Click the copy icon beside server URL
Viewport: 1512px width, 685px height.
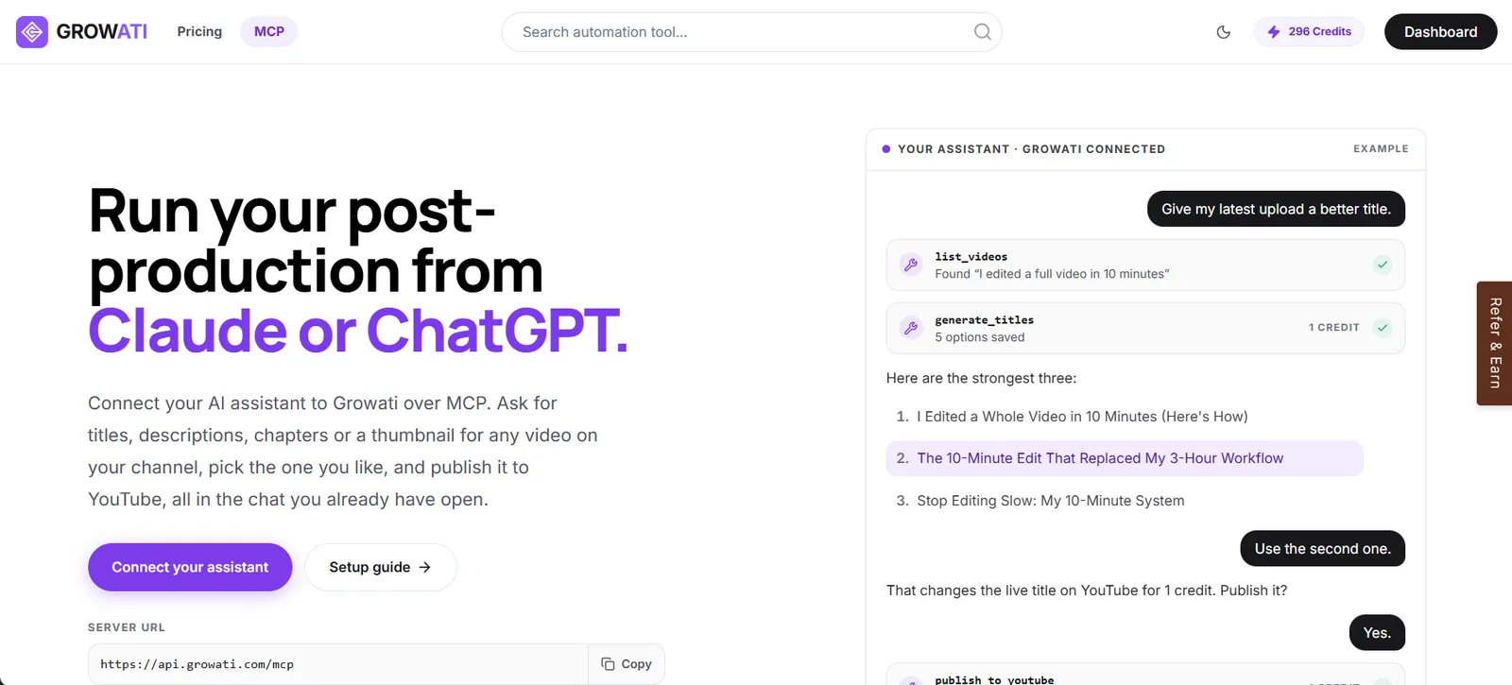(608, 664)
